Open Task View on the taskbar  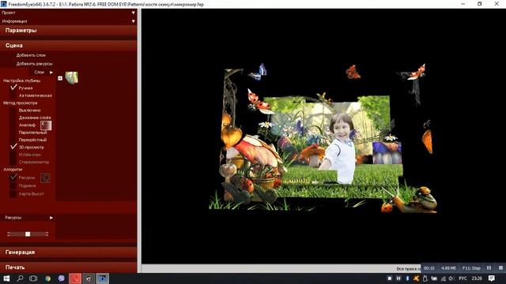tap(33, 278)
